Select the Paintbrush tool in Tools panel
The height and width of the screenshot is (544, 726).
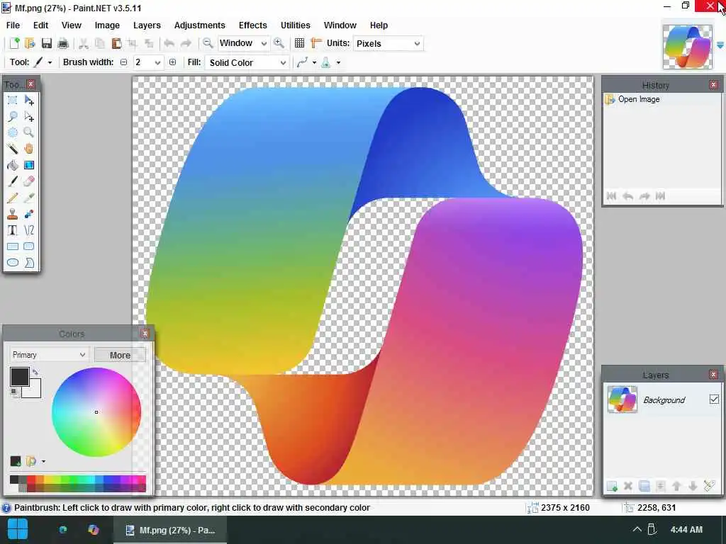point(13,181)
